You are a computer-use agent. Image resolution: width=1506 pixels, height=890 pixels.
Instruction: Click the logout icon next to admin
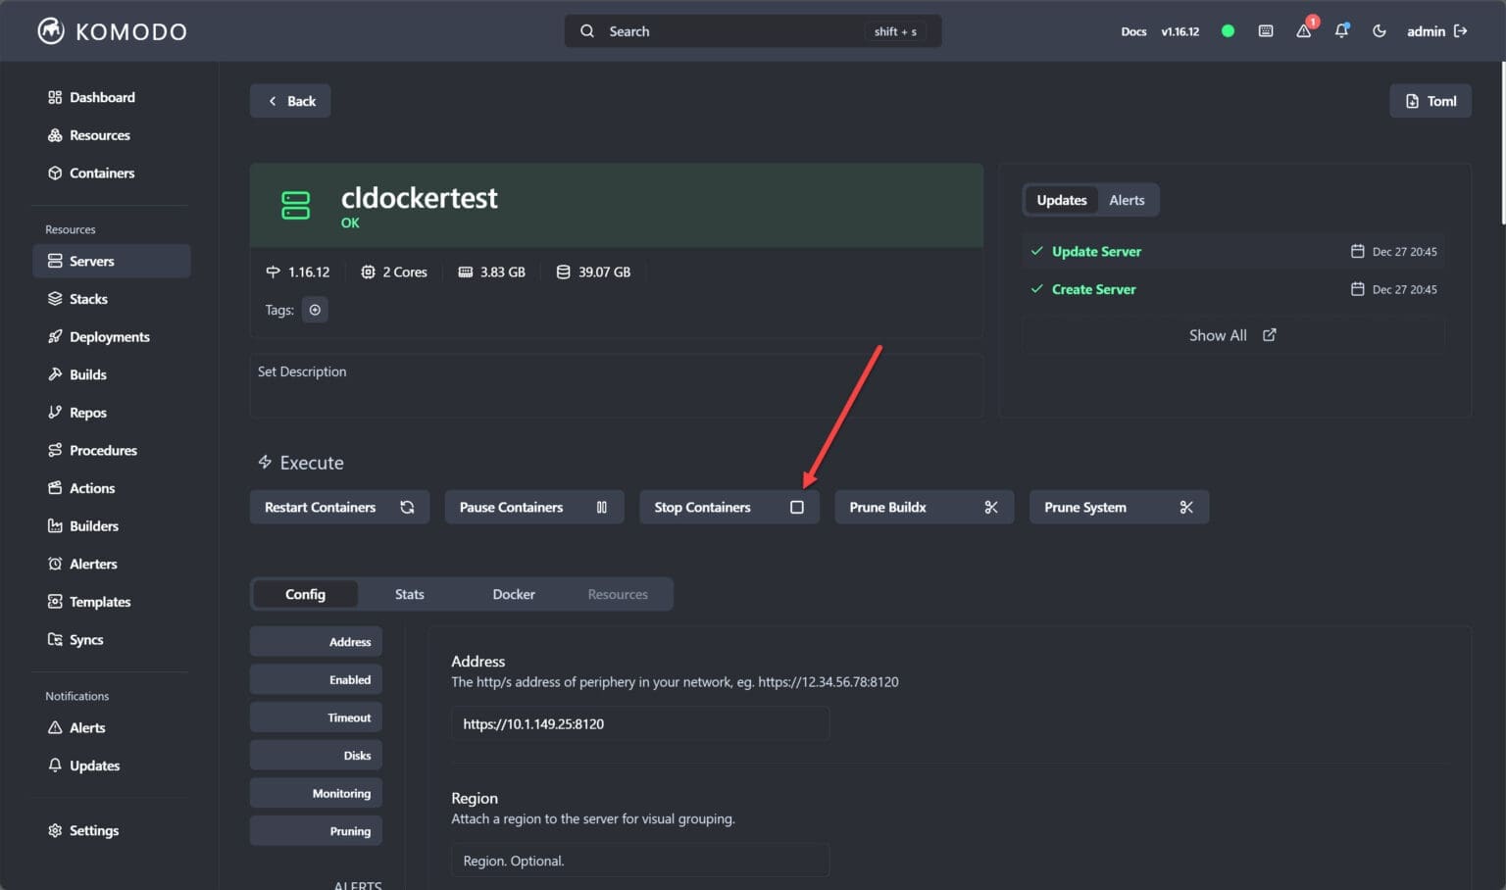(x=1462, y=30)
